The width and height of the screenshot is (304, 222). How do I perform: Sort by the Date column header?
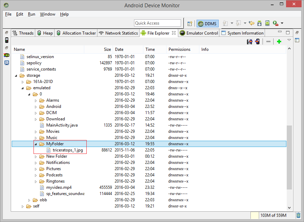pyautogui.click(x=128, y=49)
